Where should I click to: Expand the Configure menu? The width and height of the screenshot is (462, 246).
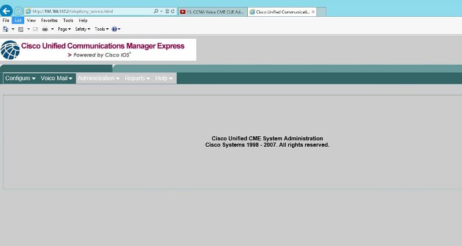[x=20, y=78]
